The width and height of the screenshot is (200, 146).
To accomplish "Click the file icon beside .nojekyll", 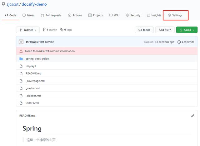I will click(21, 66).
